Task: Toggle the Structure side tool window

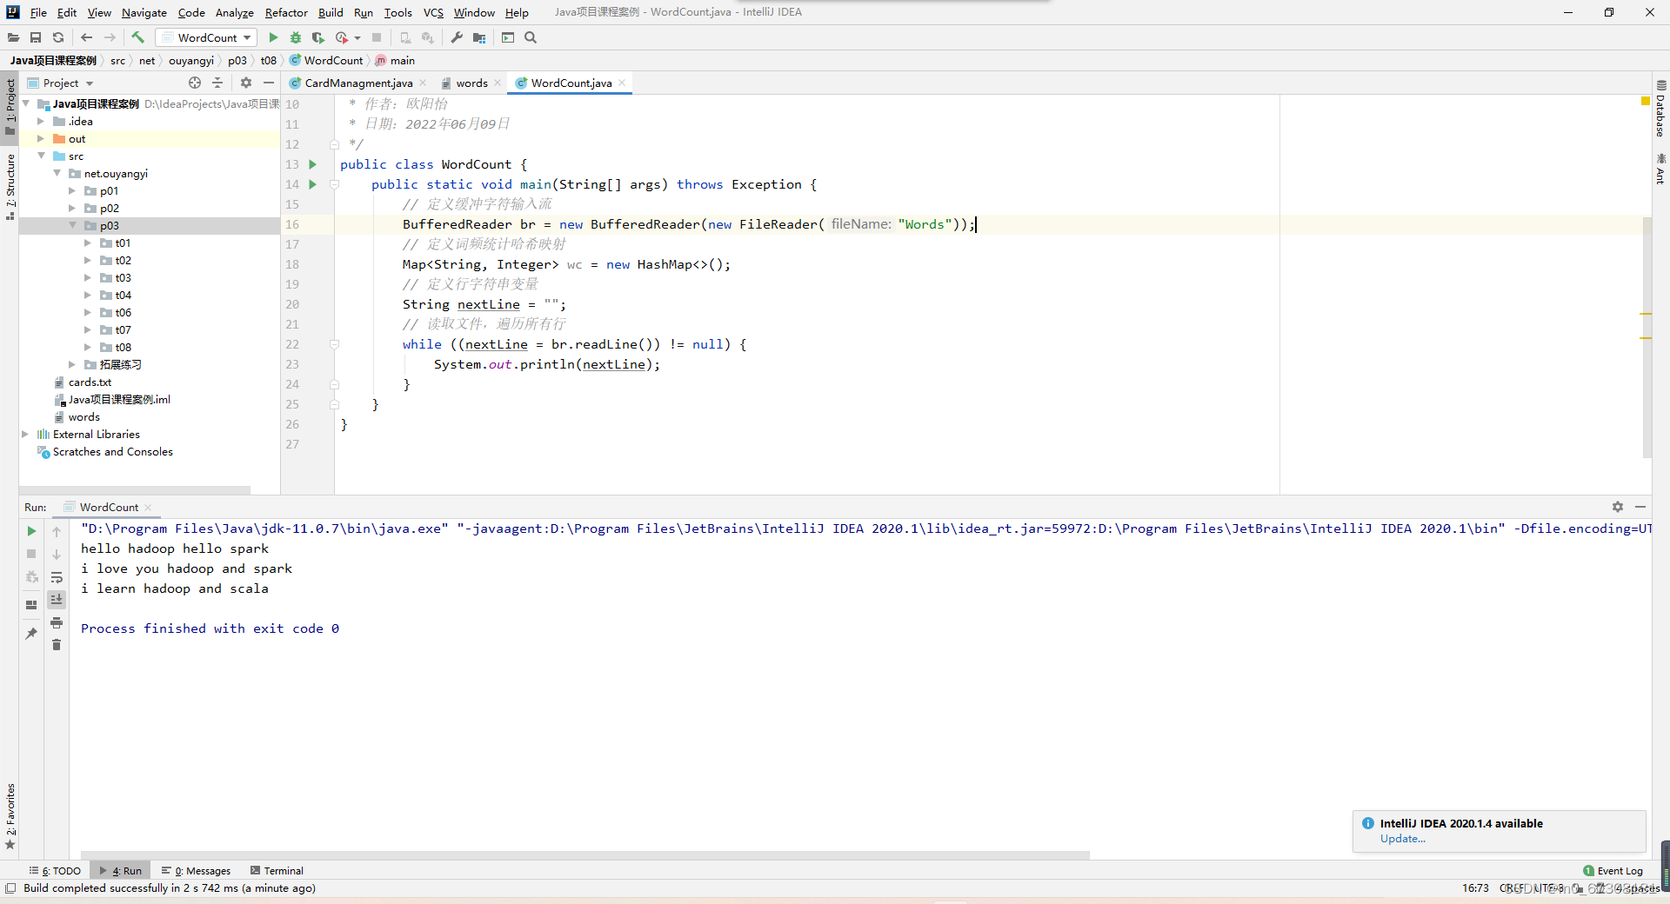Action: [x=10, y=187]
